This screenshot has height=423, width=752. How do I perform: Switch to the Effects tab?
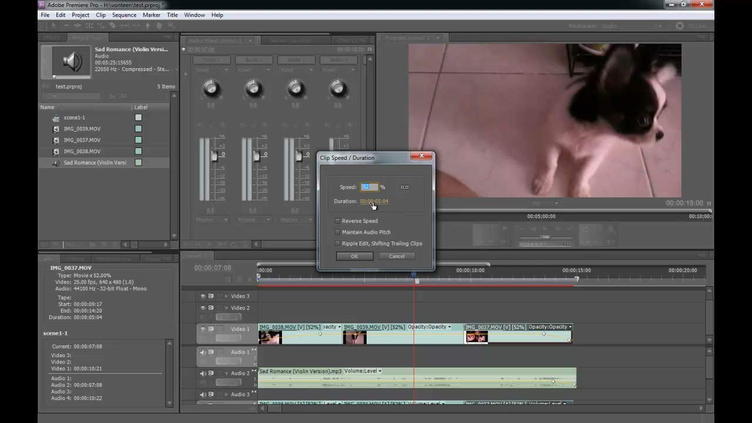click(x=52, y=38)
